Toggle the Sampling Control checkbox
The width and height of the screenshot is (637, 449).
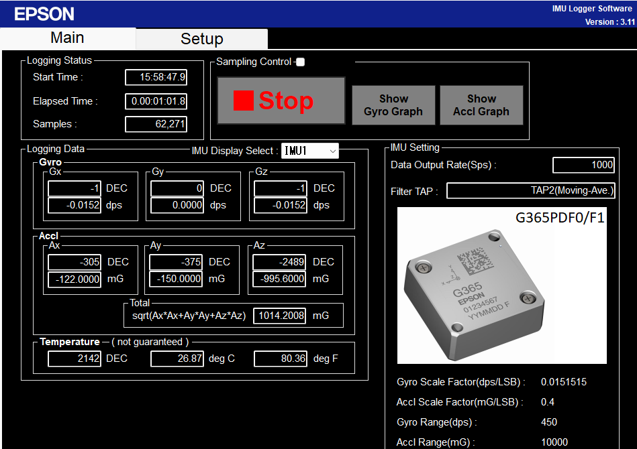(300, 62)
